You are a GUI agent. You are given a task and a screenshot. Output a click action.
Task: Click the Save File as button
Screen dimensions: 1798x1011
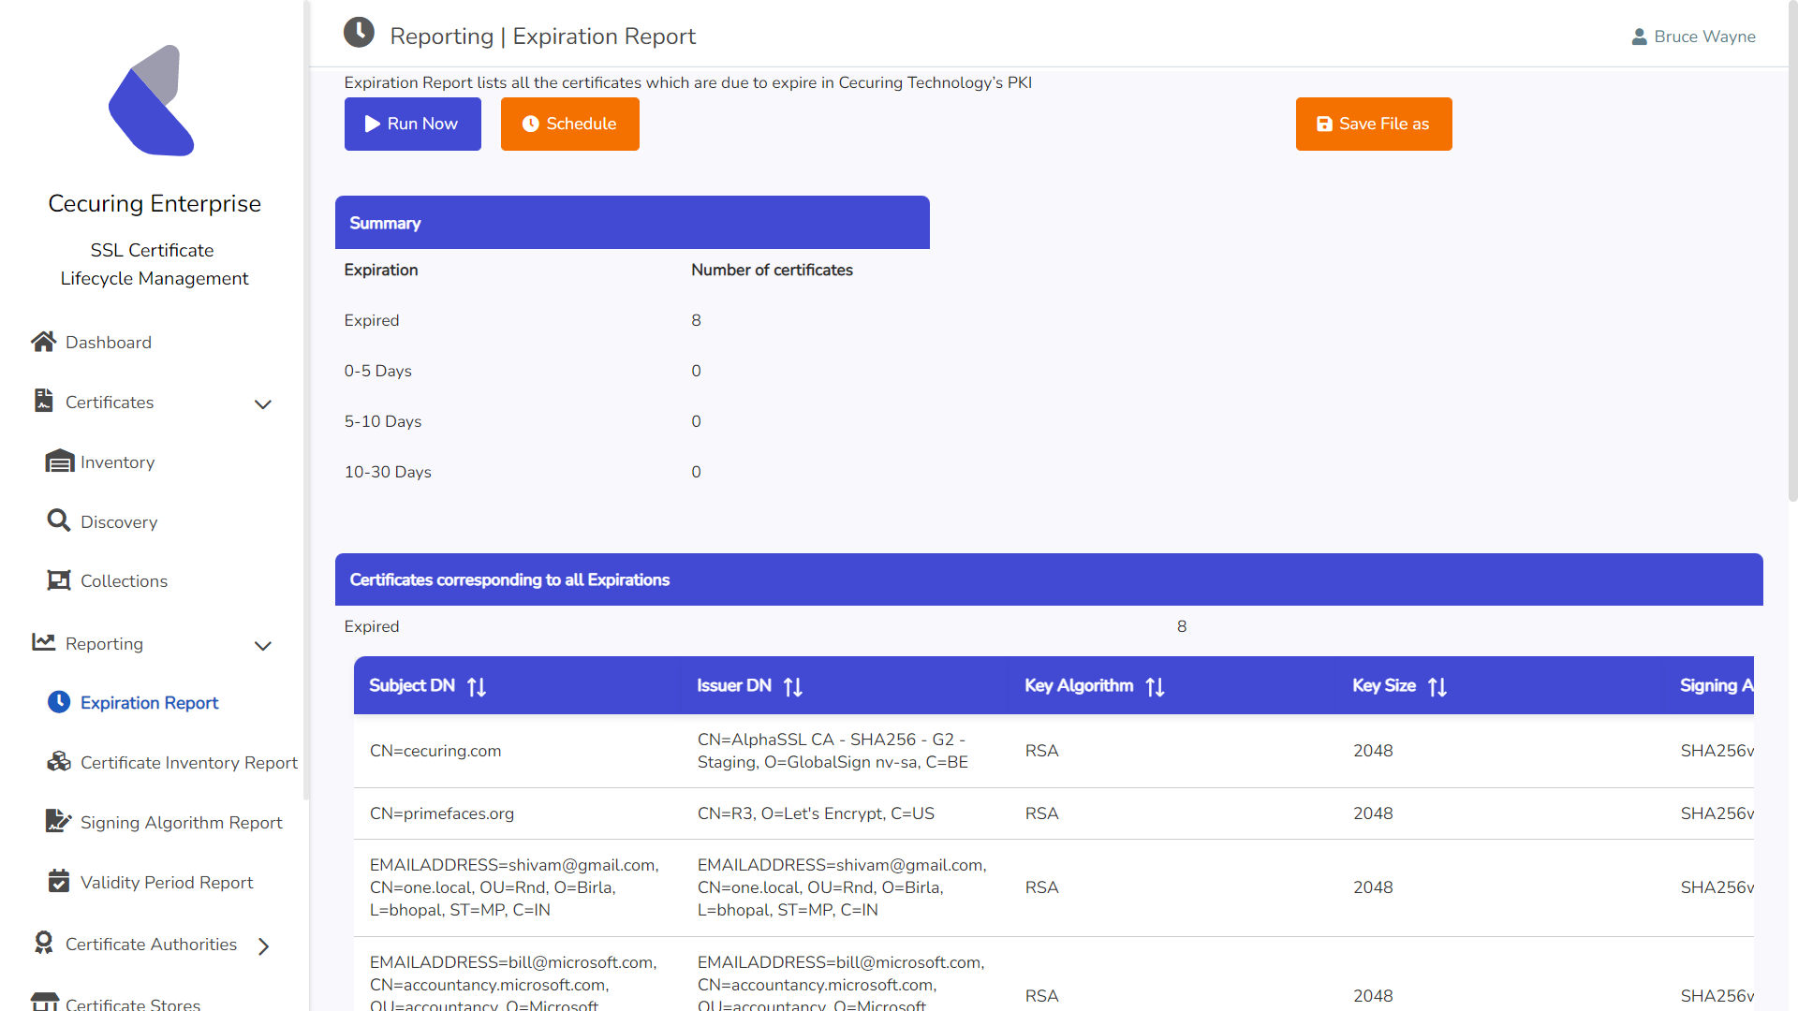pos(1373,124)
